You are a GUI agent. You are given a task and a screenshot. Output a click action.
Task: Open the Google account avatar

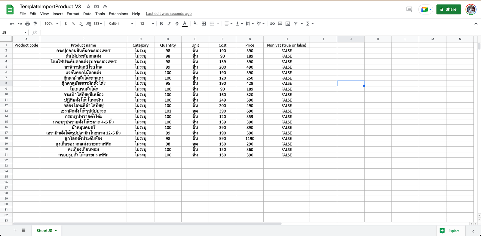471,9
